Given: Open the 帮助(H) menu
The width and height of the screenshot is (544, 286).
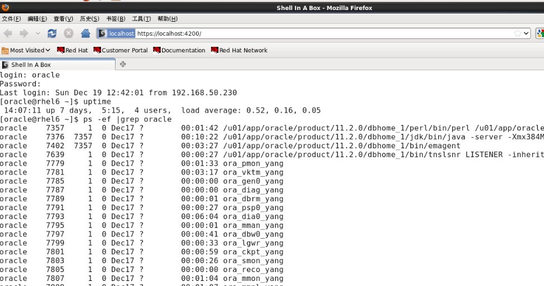Looking at the screenshot, I should click(168, 19).
